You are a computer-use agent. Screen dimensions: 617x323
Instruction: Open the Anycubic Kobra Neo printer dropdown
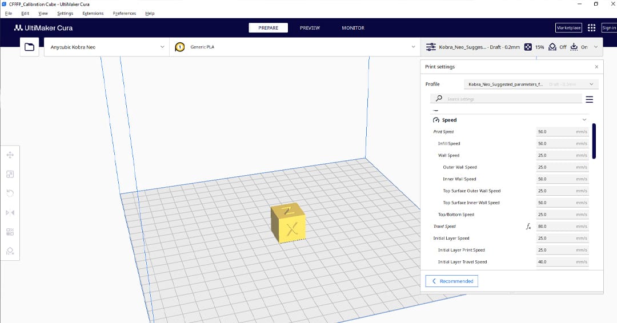(107, 47)
